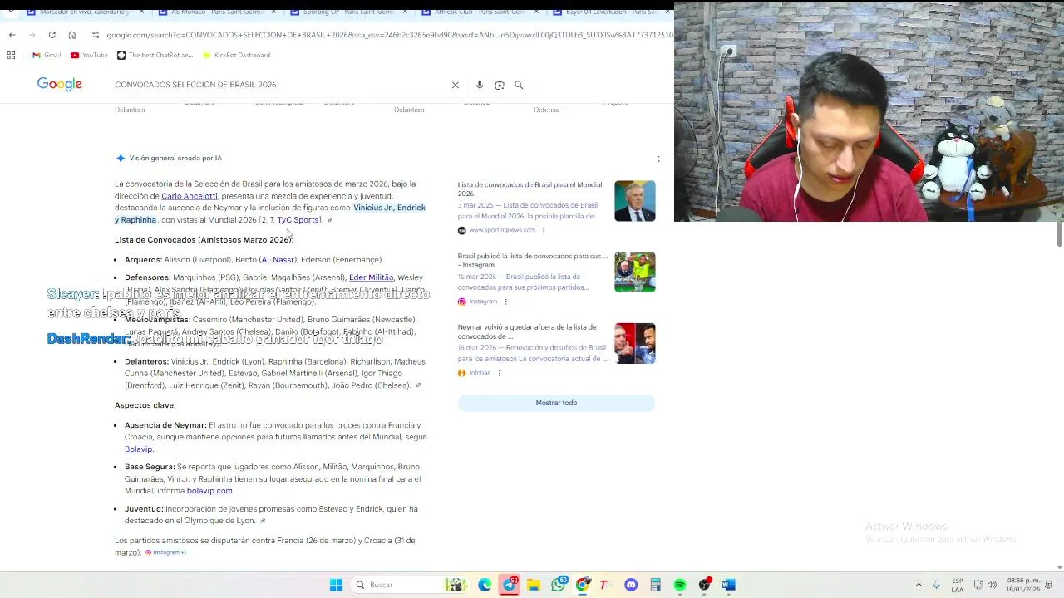
Task: Click the Éder Militão link
Action: 371,277
